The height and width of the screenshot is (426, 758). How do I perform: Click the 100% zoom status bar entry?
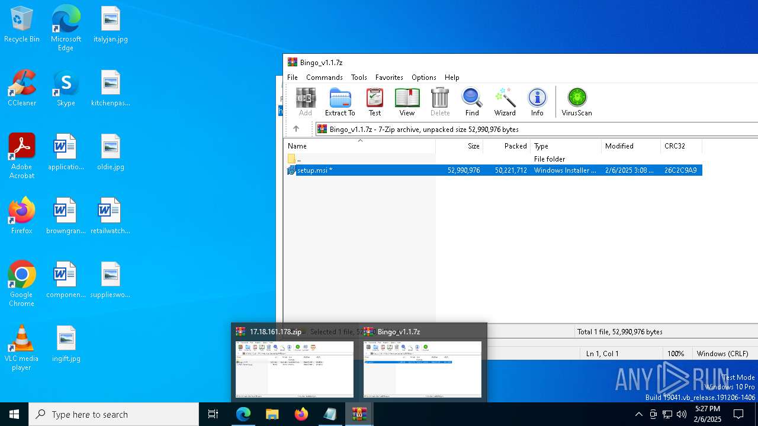pos(676,353)
